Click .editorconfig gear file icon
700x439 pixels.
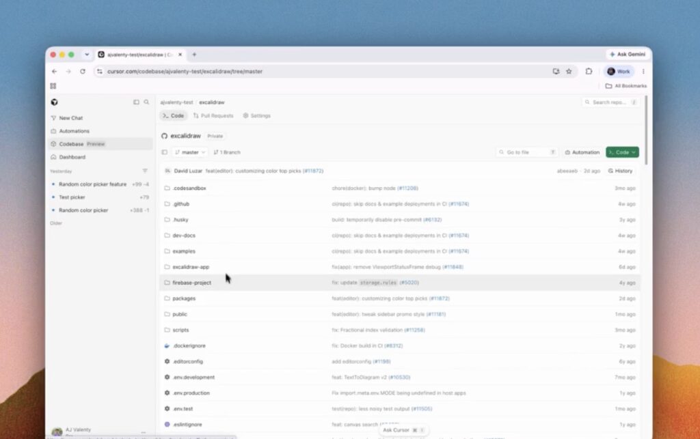click(167, 361)
